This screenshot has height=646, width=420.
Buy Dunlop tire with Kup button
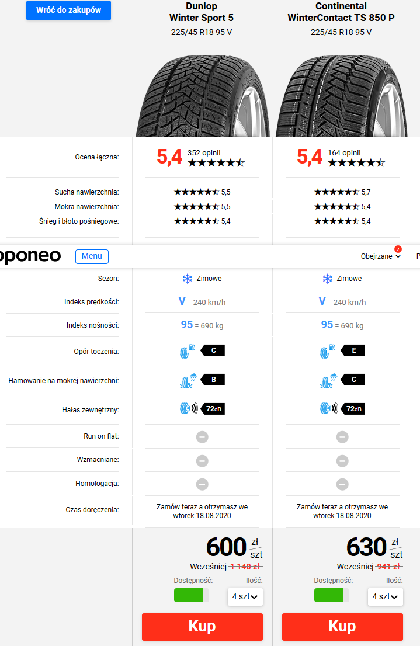tap(202, 627)
